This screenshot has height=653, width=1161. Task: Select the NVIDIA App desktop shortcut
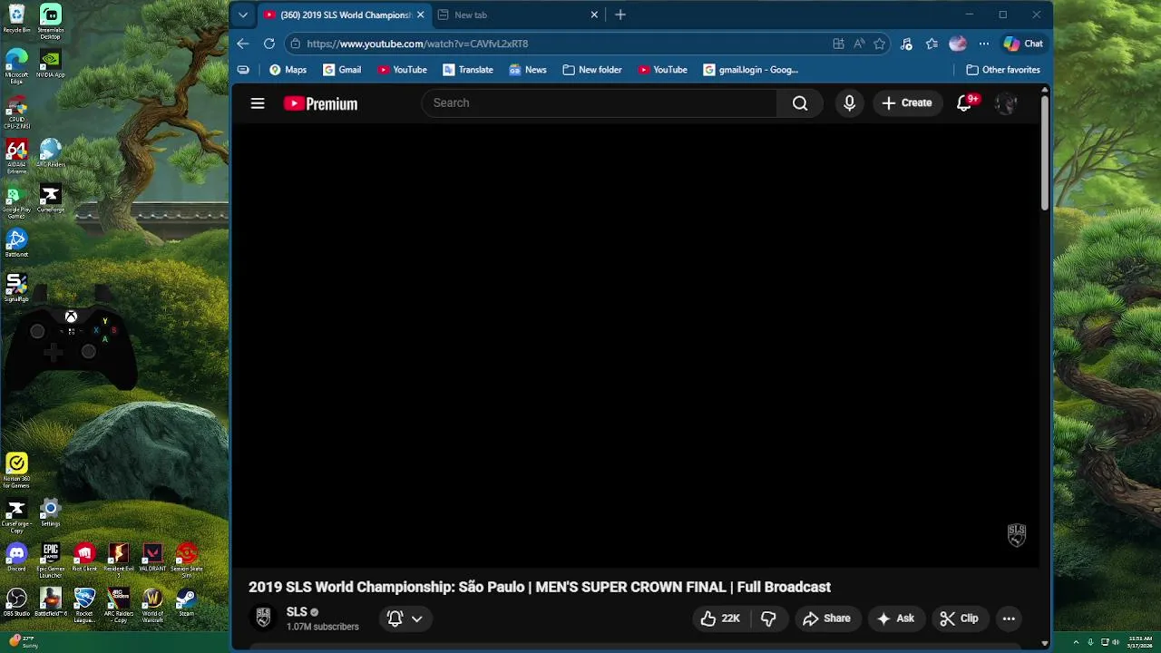point(51,63)
